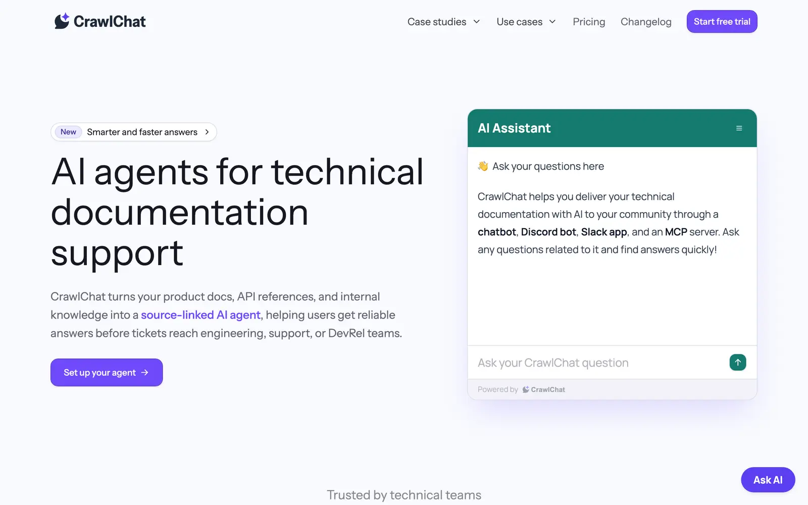
Task: Click the Powered by text
Action: [498, 389]
